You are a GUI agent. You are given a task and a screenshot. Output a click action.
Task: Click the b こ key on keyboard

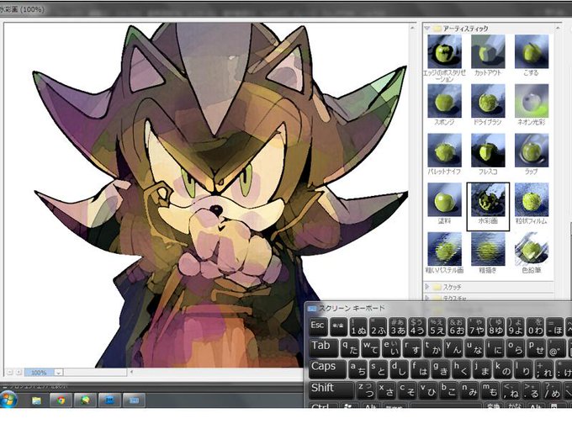(x=448, y=389)
